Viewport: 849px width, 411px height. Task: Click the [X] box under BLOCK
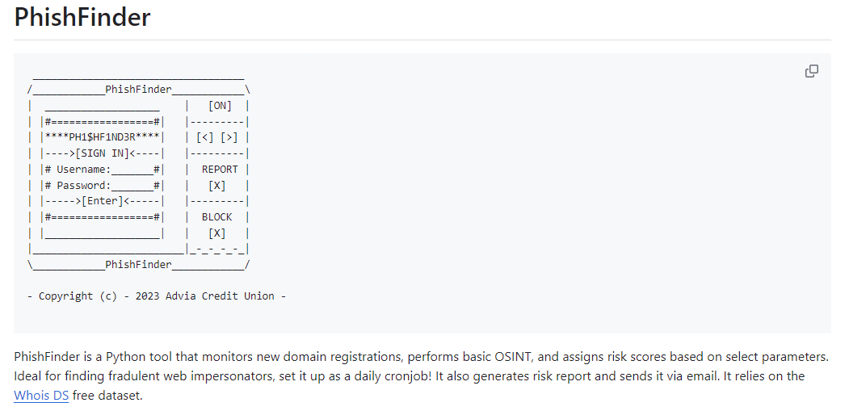coord(216,233)
